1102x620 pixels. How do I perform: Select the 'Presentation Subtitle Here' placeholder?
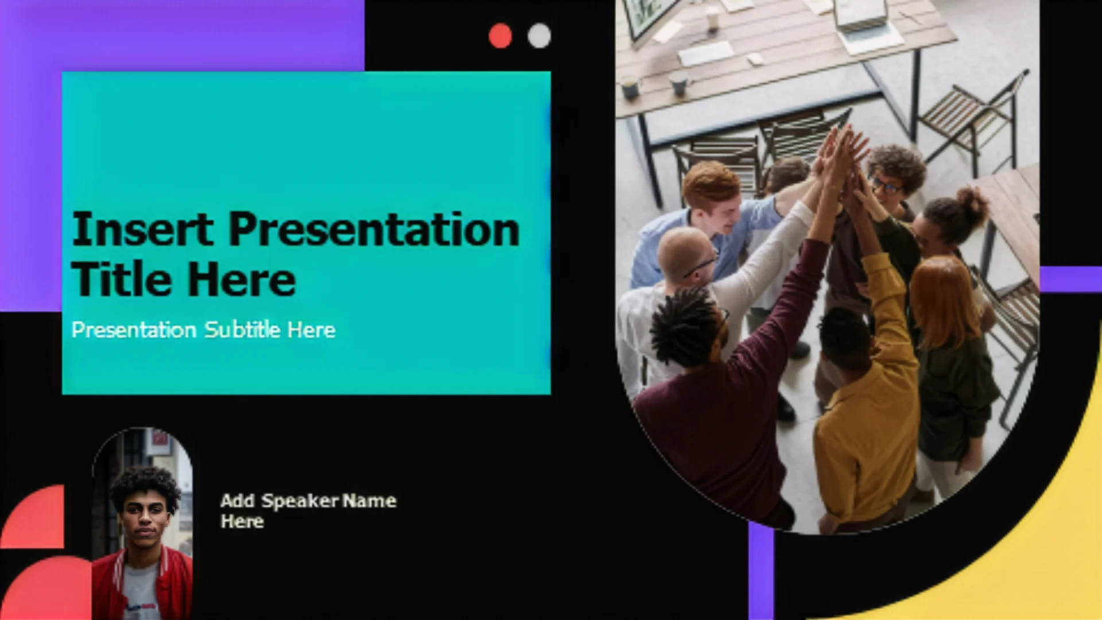[203, 330]
